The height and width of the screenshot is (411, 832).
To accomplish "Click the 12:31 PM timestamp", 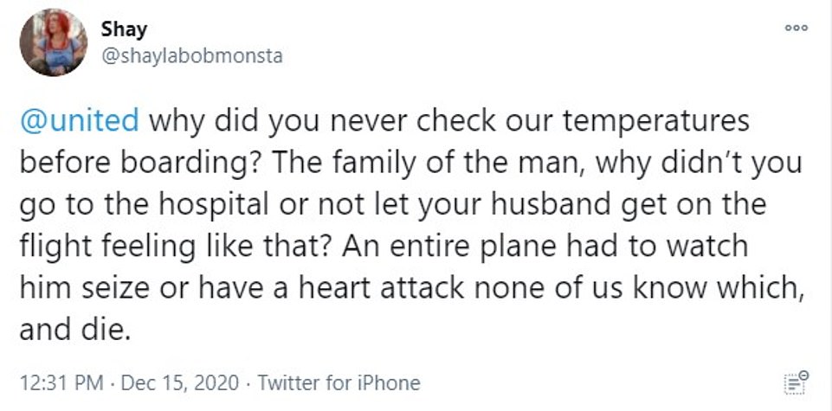I will coord(57,382).
